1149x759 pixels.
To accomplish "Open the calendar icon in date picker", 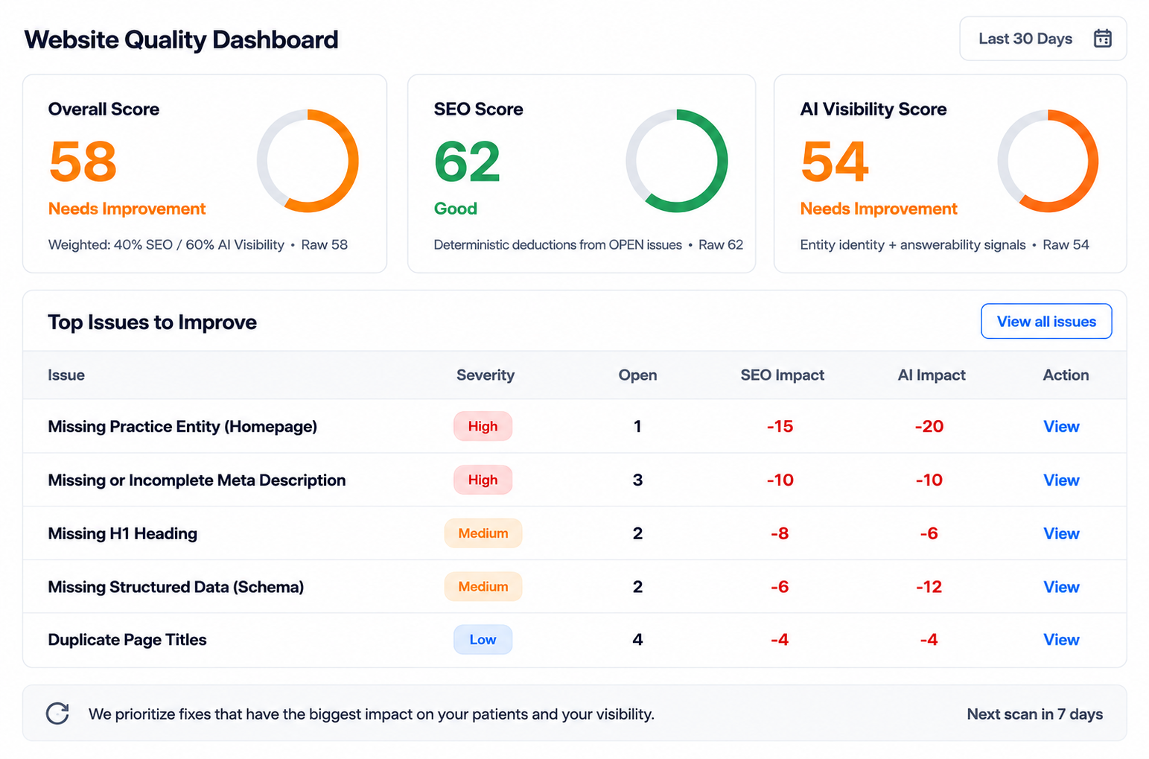I will (x=1102, y=38).
